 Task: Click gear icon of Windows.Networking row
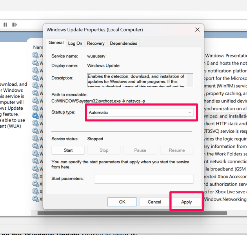pyautogui.click(x=35, y=199)
